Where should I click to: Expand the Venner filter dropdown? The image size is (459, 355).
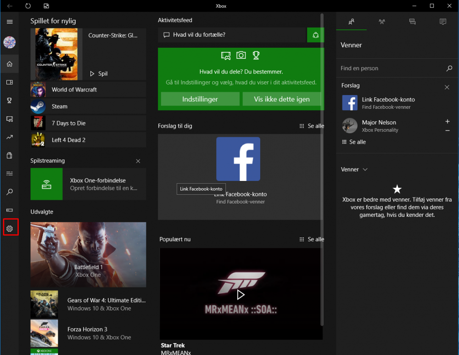point(354,169)
